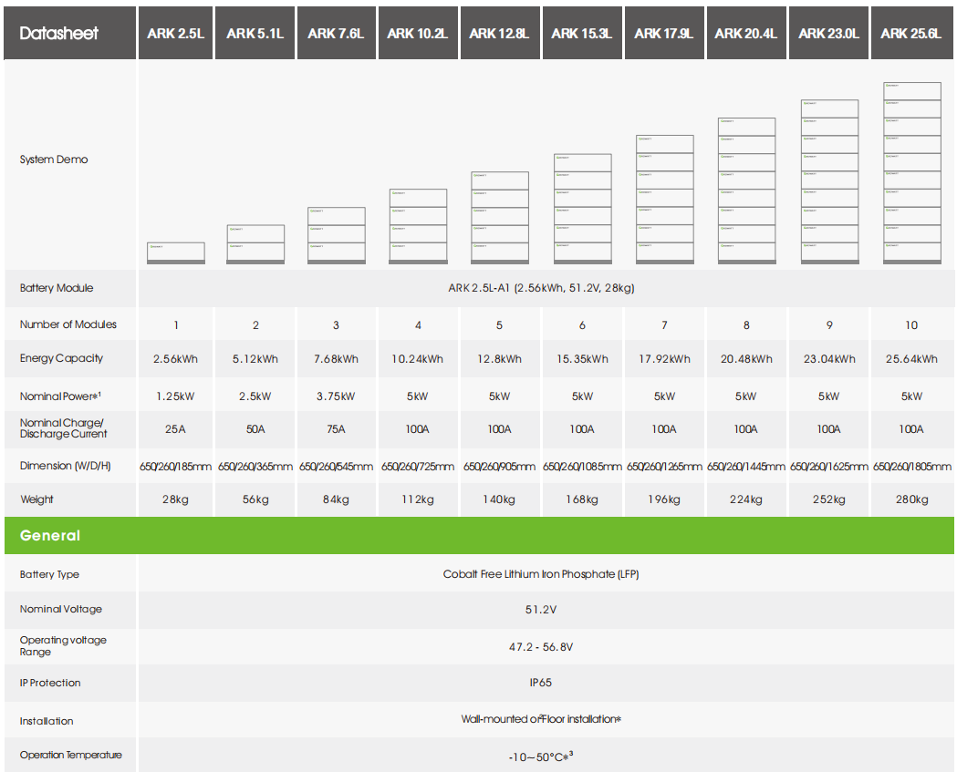Select the "650/260/185mm" dimension value
Viewport: 957px width, 772px height.
pos(176,467)
